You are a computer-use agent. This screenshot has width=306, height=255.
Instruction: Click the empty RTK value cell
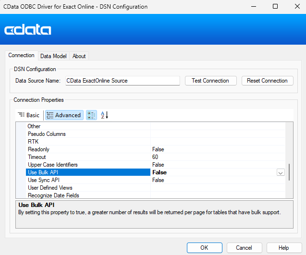[218, 142]
